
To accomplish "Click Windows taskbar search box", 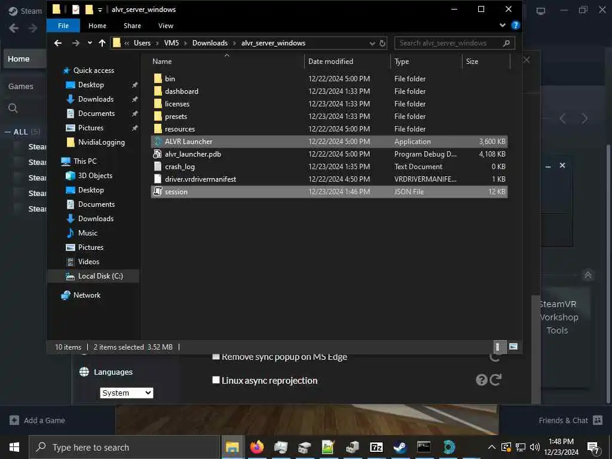I will 124,447.
